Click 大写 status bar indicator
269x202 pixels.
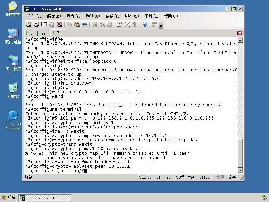[x=220, y=177]
